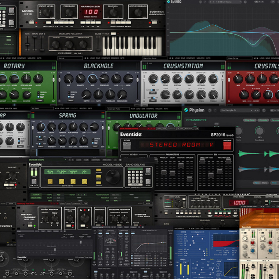Click INFO in the Blackhole header bar
This screenshot has height=279, width=279.
pyautogui.click(x=122, y=58)
